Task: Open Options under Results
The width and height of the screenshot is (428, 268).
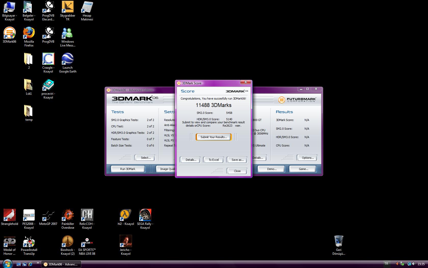Action: point(307,158)
